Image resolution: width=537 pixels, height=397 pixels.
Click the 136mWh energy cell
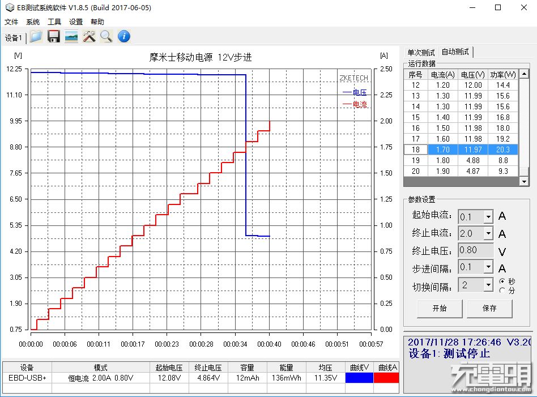[286, 378]
